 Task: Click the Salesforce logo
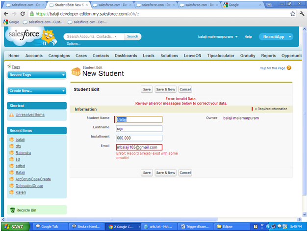31,37
